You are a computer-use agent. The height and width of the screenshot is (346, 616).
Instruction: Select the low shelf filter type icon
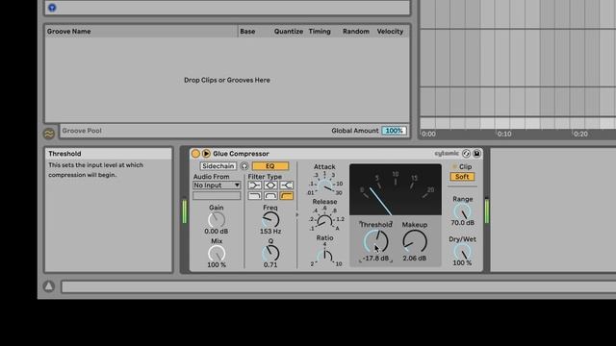254,185
